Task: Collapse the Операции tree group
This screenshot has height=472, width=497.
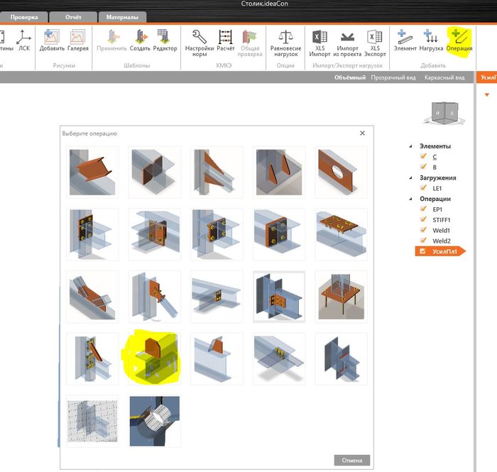Action: pyautogui.click(x=411, y=199)
